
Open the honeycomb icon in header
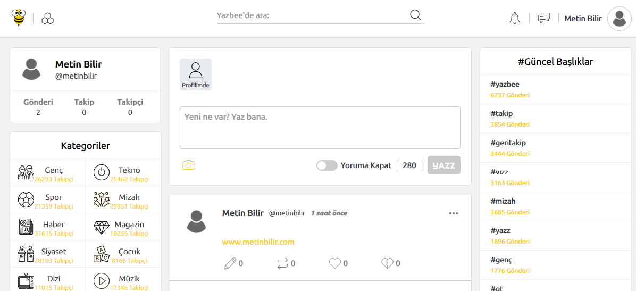point(48,18)
